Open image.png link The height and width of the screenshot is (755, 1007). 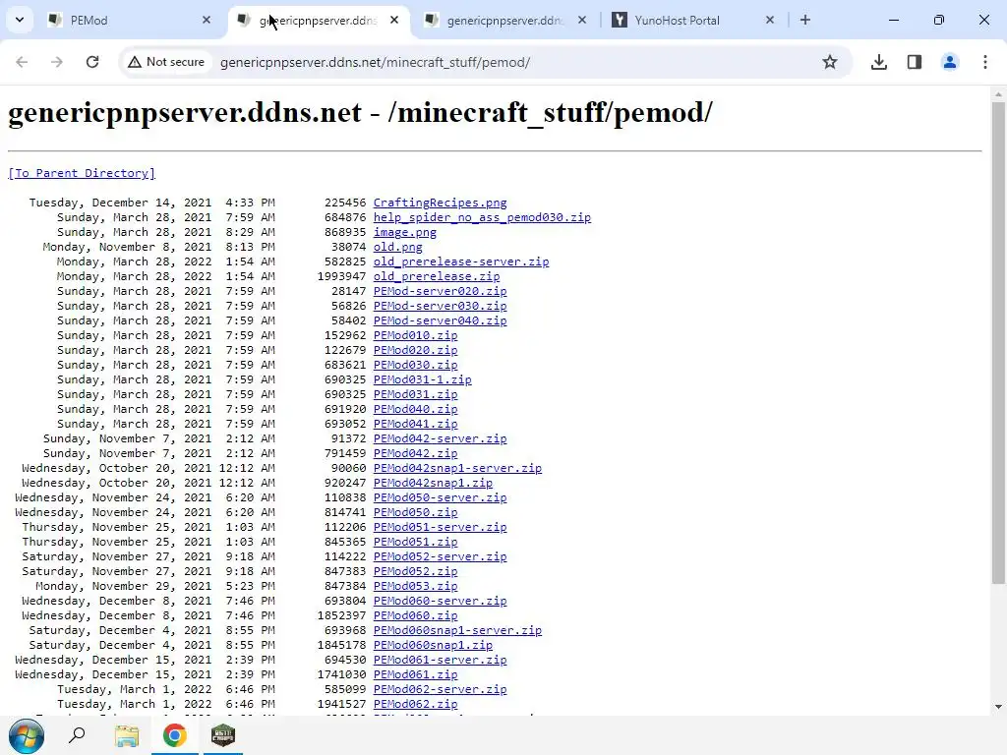click(404, 232)
